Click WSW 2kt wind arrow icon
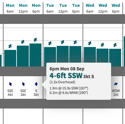This screenshot has height=124, width=125. [x=116, y=84]
